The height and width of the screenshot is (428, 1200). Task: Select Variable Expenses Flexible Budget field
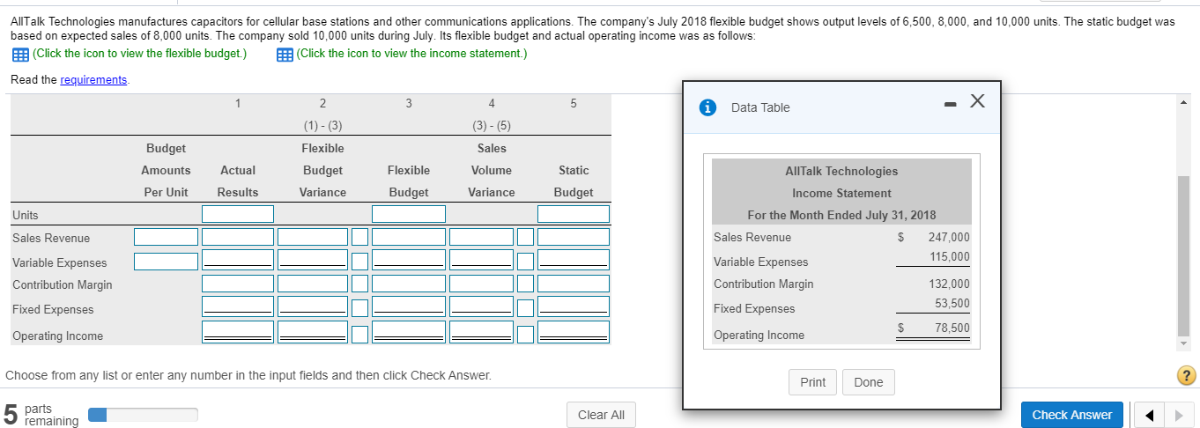408,260
